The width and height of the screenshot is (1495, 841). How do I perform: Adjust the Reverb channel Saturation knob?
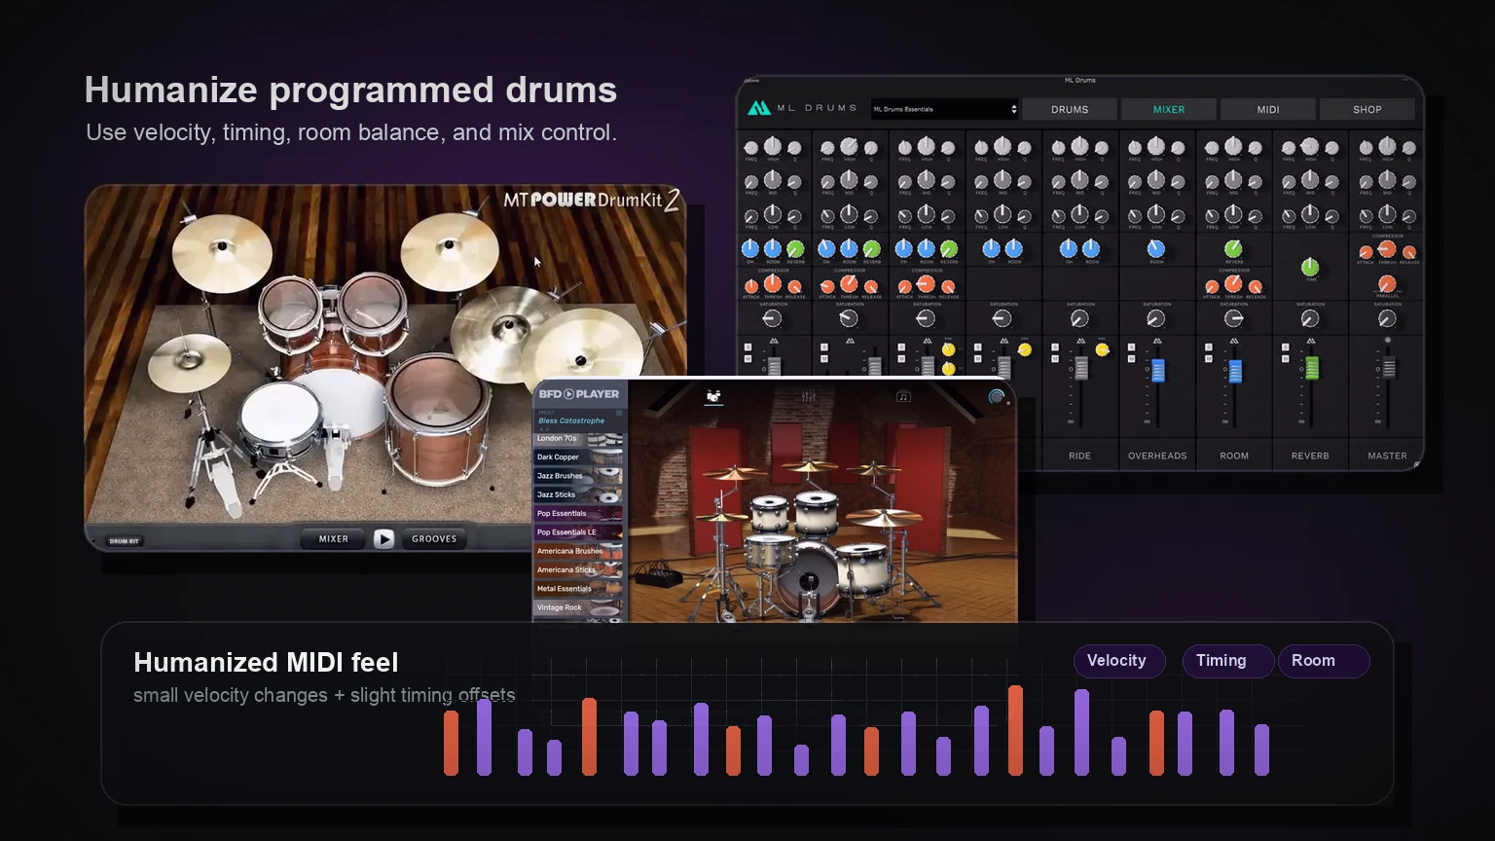1310,318
